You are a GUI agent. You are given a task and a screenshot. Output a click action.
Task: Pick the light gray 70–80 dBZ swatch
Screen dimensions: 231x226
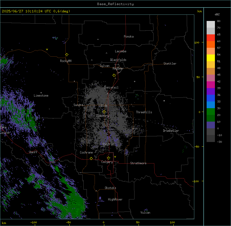point(211,24)
